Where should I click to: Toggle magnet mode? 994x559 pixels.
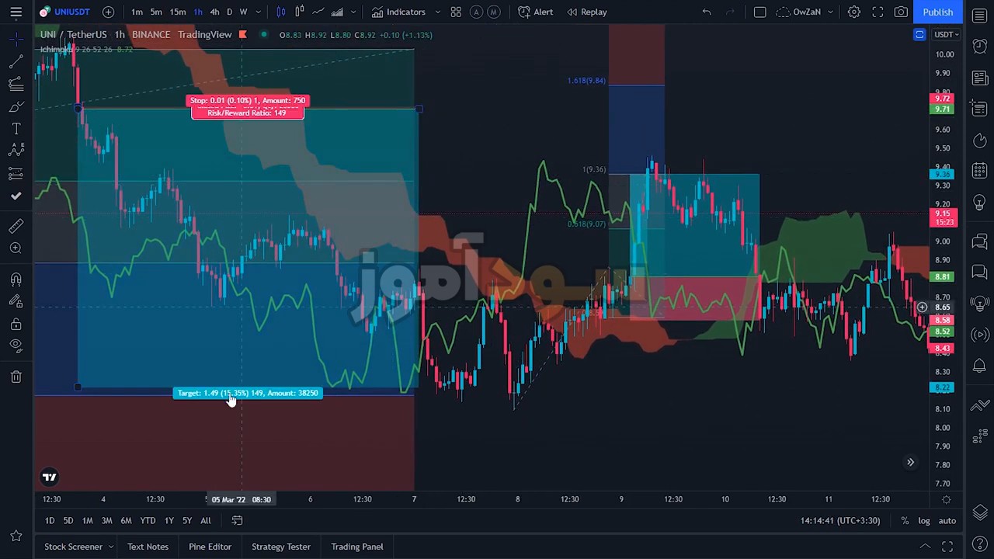[x=16, y=279]
